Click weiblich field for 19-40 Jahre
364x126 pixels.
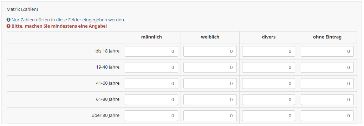pos(210,67)
